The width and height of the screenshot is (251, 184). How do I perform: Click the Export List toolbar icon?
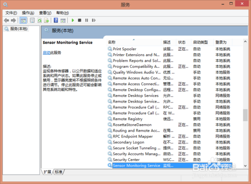coord(46,21)
